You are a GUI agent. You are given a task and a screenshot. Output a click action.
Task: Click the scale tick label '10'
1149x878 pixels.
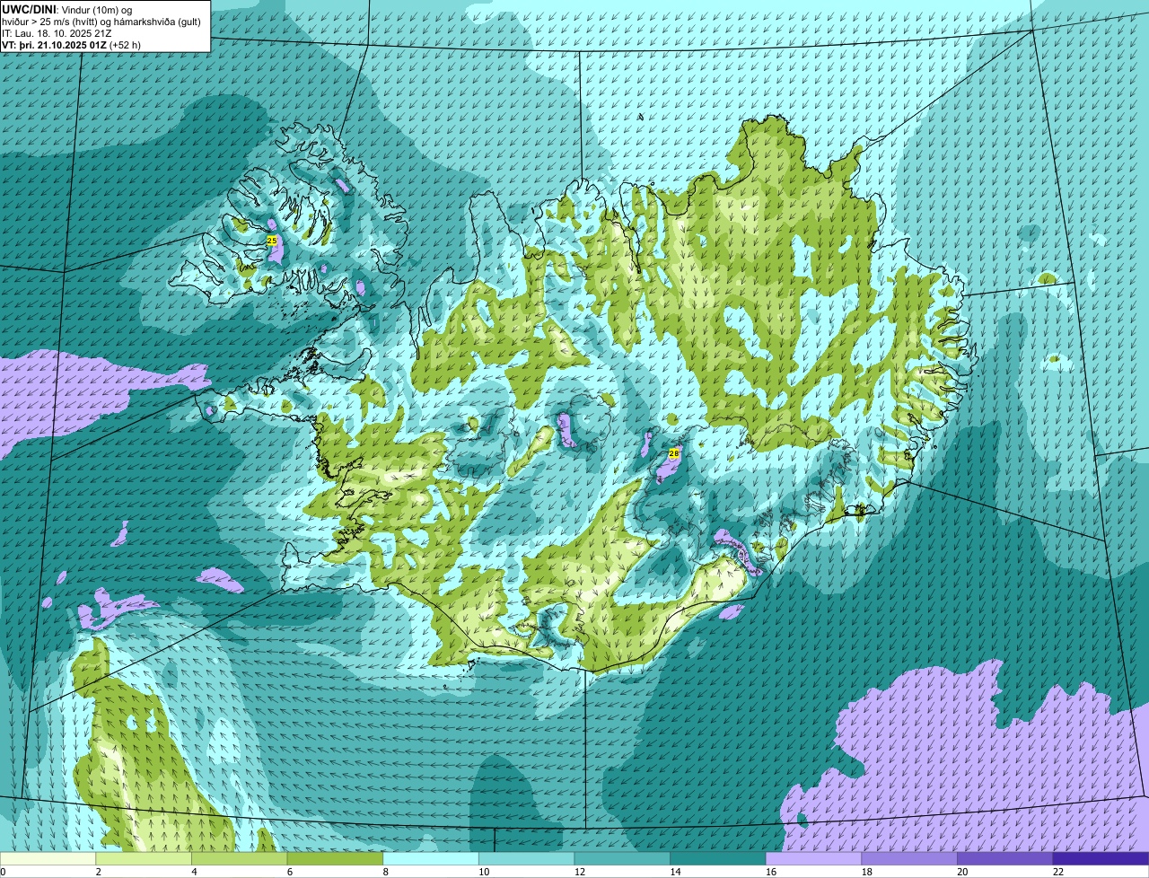point(484,872)
